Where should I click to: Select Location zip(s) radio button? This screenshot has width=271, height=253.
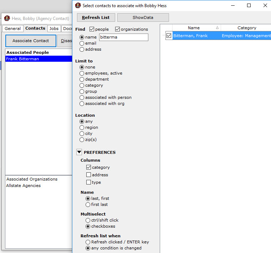click(x=82, y=140)
